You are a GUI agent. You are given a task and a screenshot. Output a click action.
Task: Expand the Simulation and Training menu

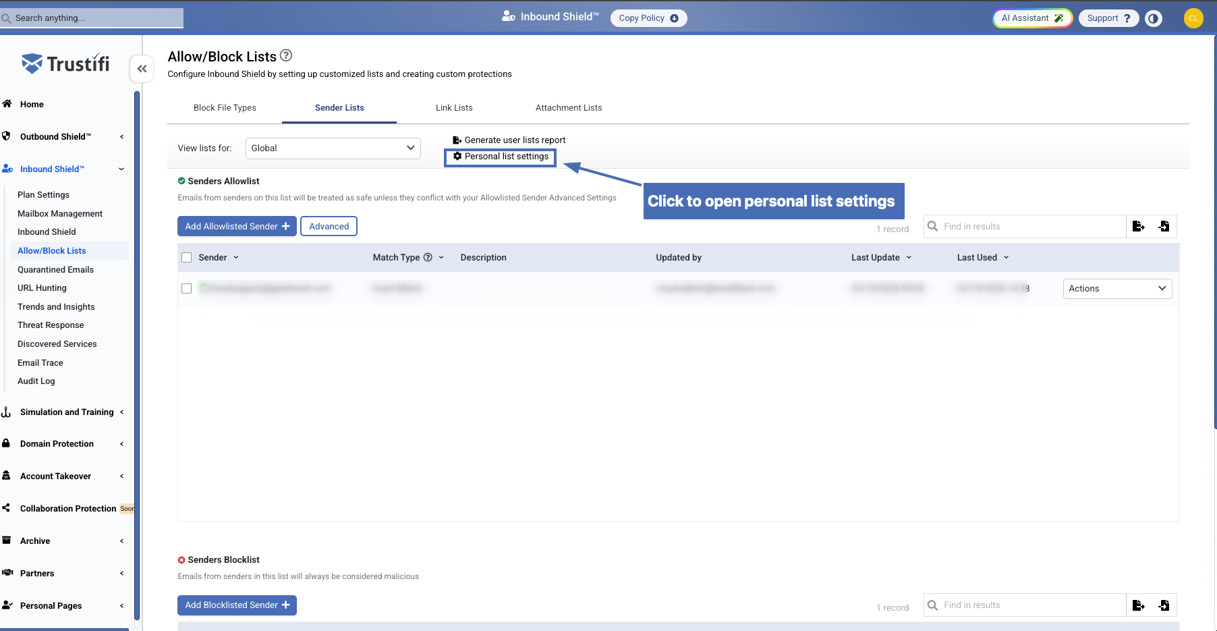122,412
